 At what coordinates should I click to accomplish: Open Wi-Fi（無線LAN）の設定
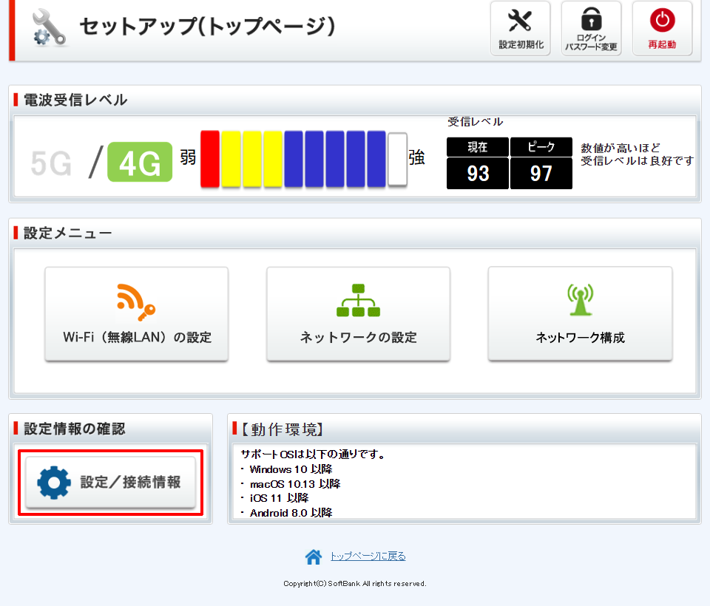[x=137, y=314]
